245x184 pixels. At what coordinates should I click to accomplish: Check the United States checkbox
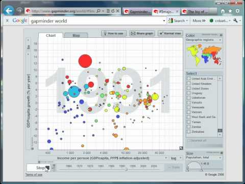pos(188,88)
